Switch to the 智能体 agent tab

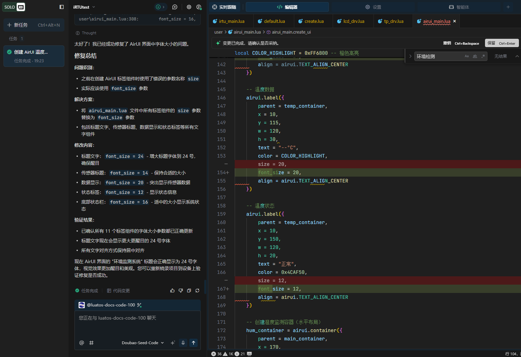tap(459, 7)
